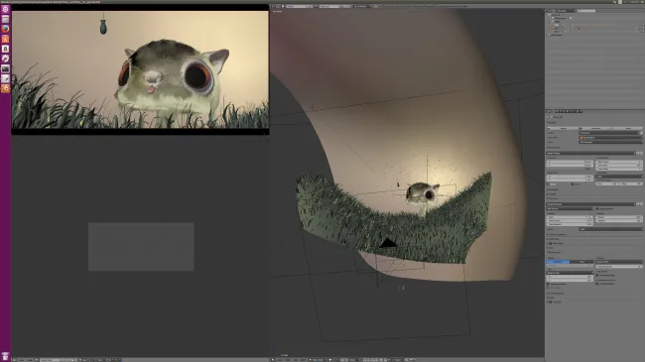The width and height of the screenshot is (645, 362).
Task: Focus Blender via its orange dock icon
Action: [x=5, y=88]
